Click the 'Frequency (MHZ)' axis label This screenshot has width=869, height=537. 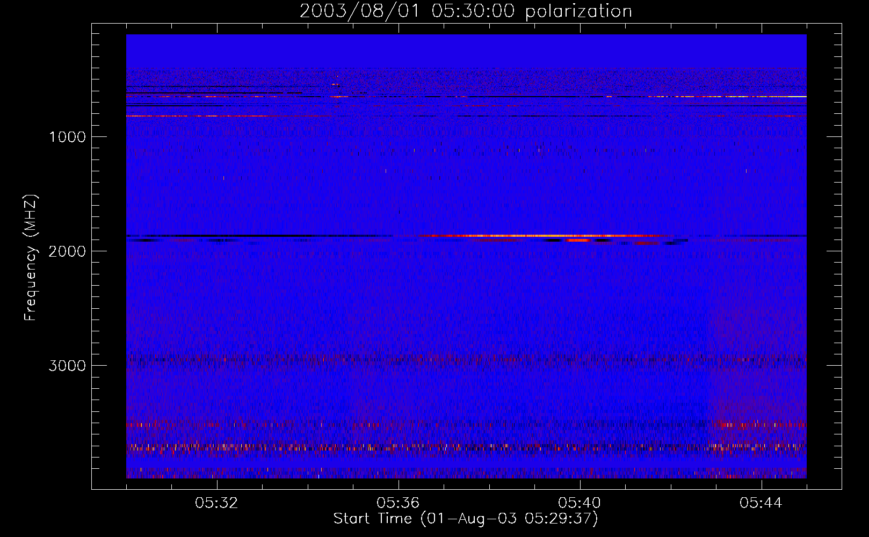(31, 258)
